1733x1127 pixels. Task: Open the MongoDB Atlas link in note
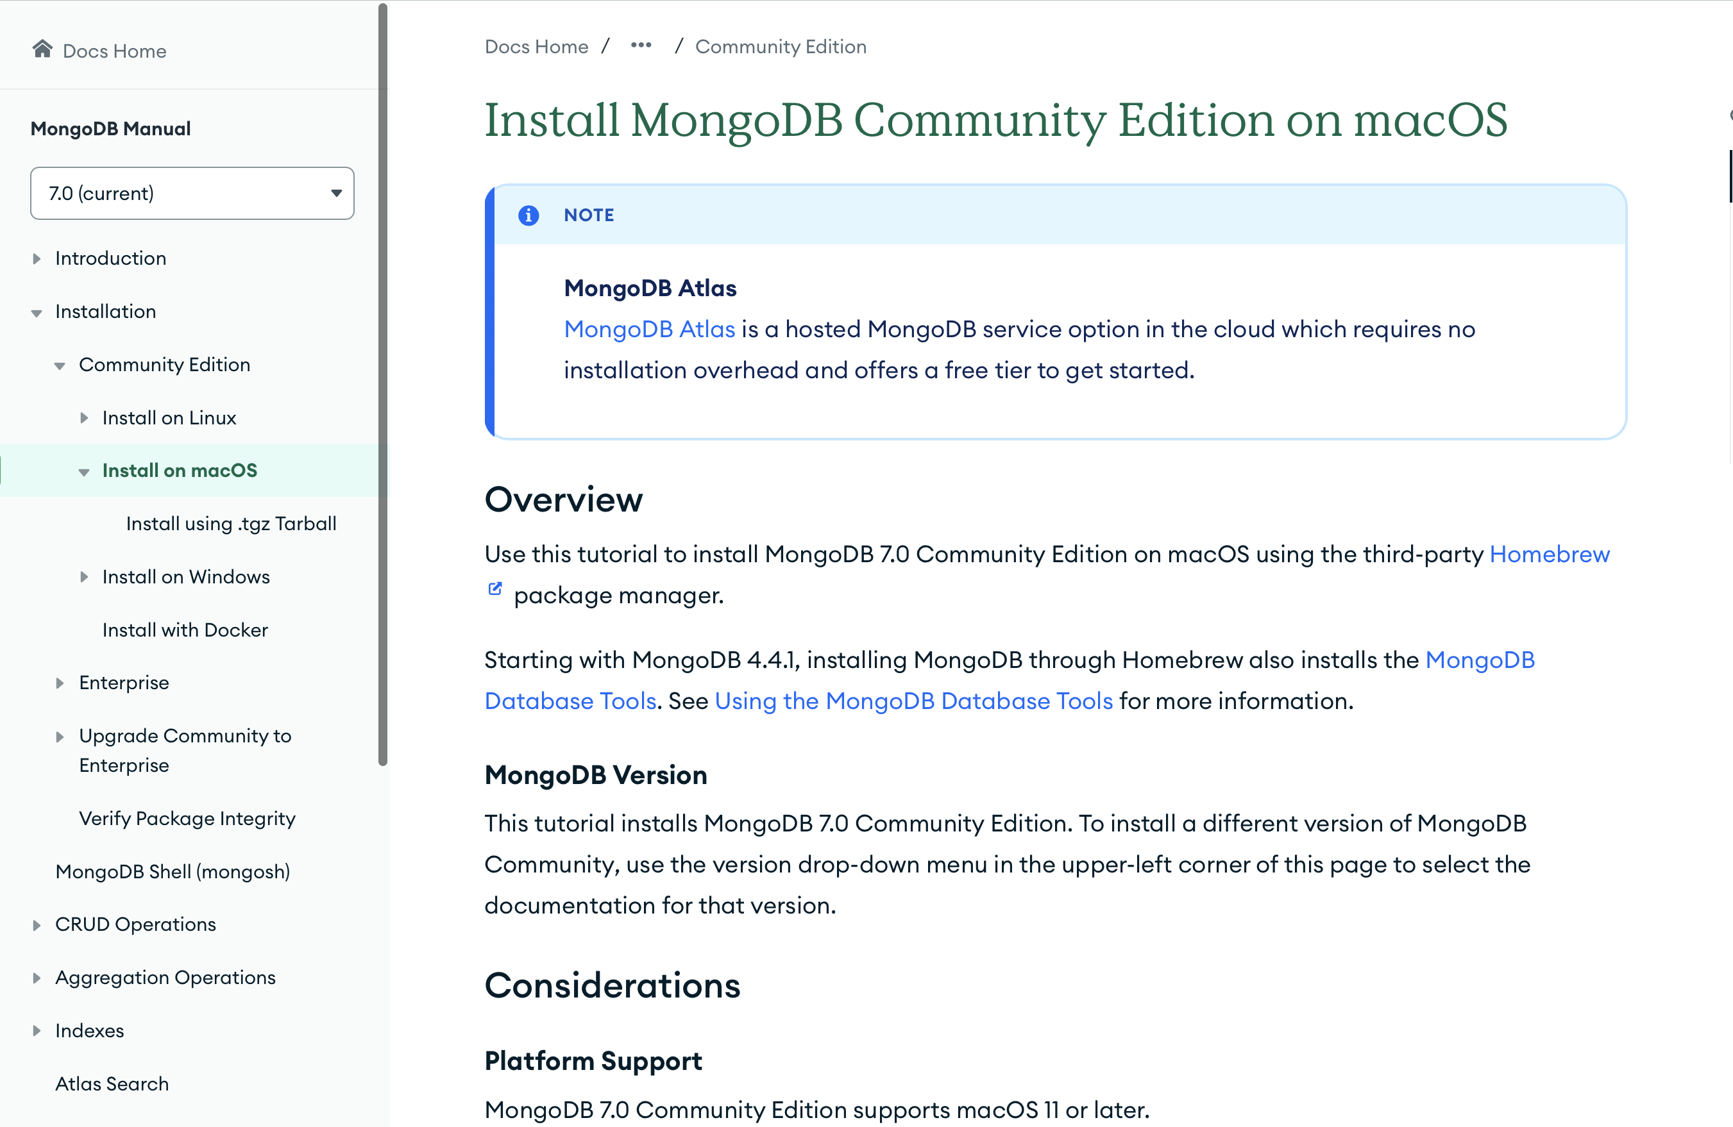(x=650, y=329)
